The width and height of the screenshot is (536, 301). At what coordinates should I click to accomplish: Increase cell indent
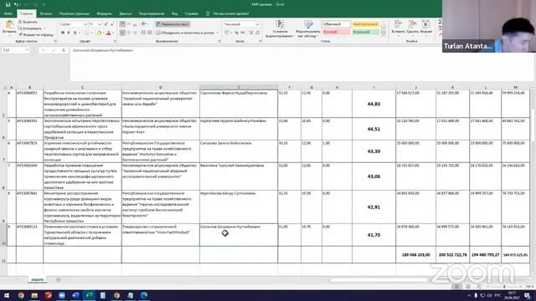point(150,33)
